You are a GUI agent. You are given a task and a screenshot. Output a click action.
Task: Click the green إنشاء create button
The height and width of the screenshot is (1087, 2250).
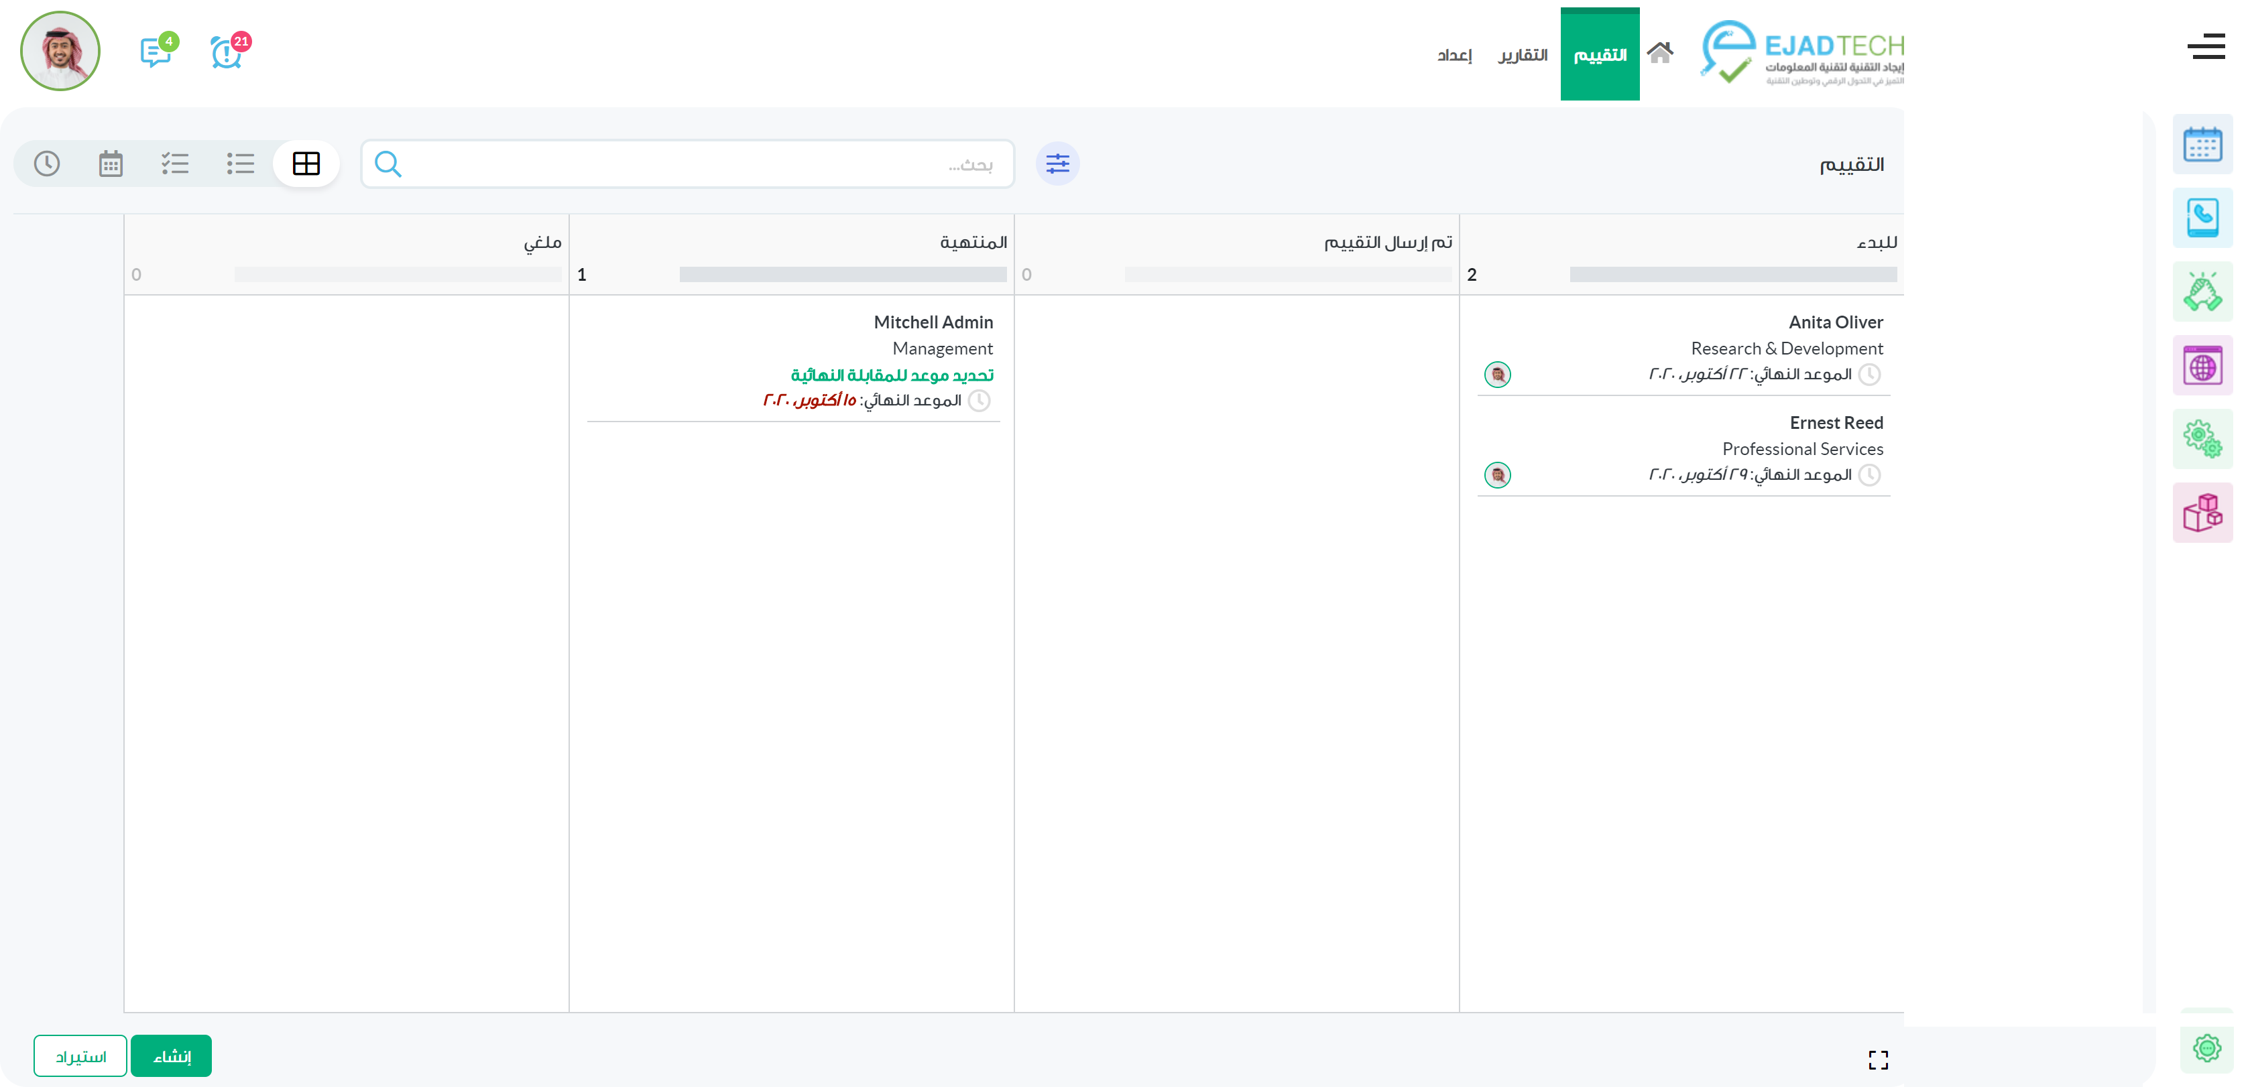(171, 1056)
